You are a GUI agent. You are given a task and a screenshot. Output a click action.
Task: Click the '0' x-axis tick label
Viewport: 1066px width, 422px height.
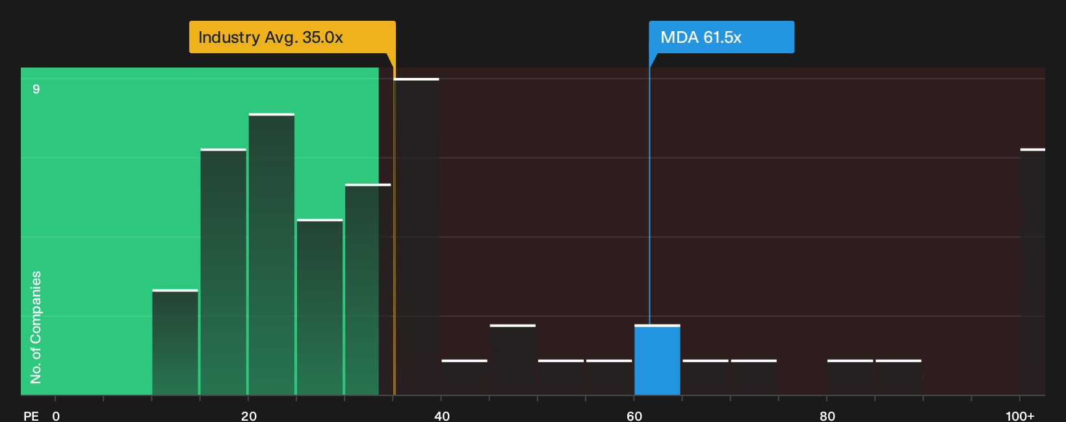pyautogui.click(x=56, y=416)
